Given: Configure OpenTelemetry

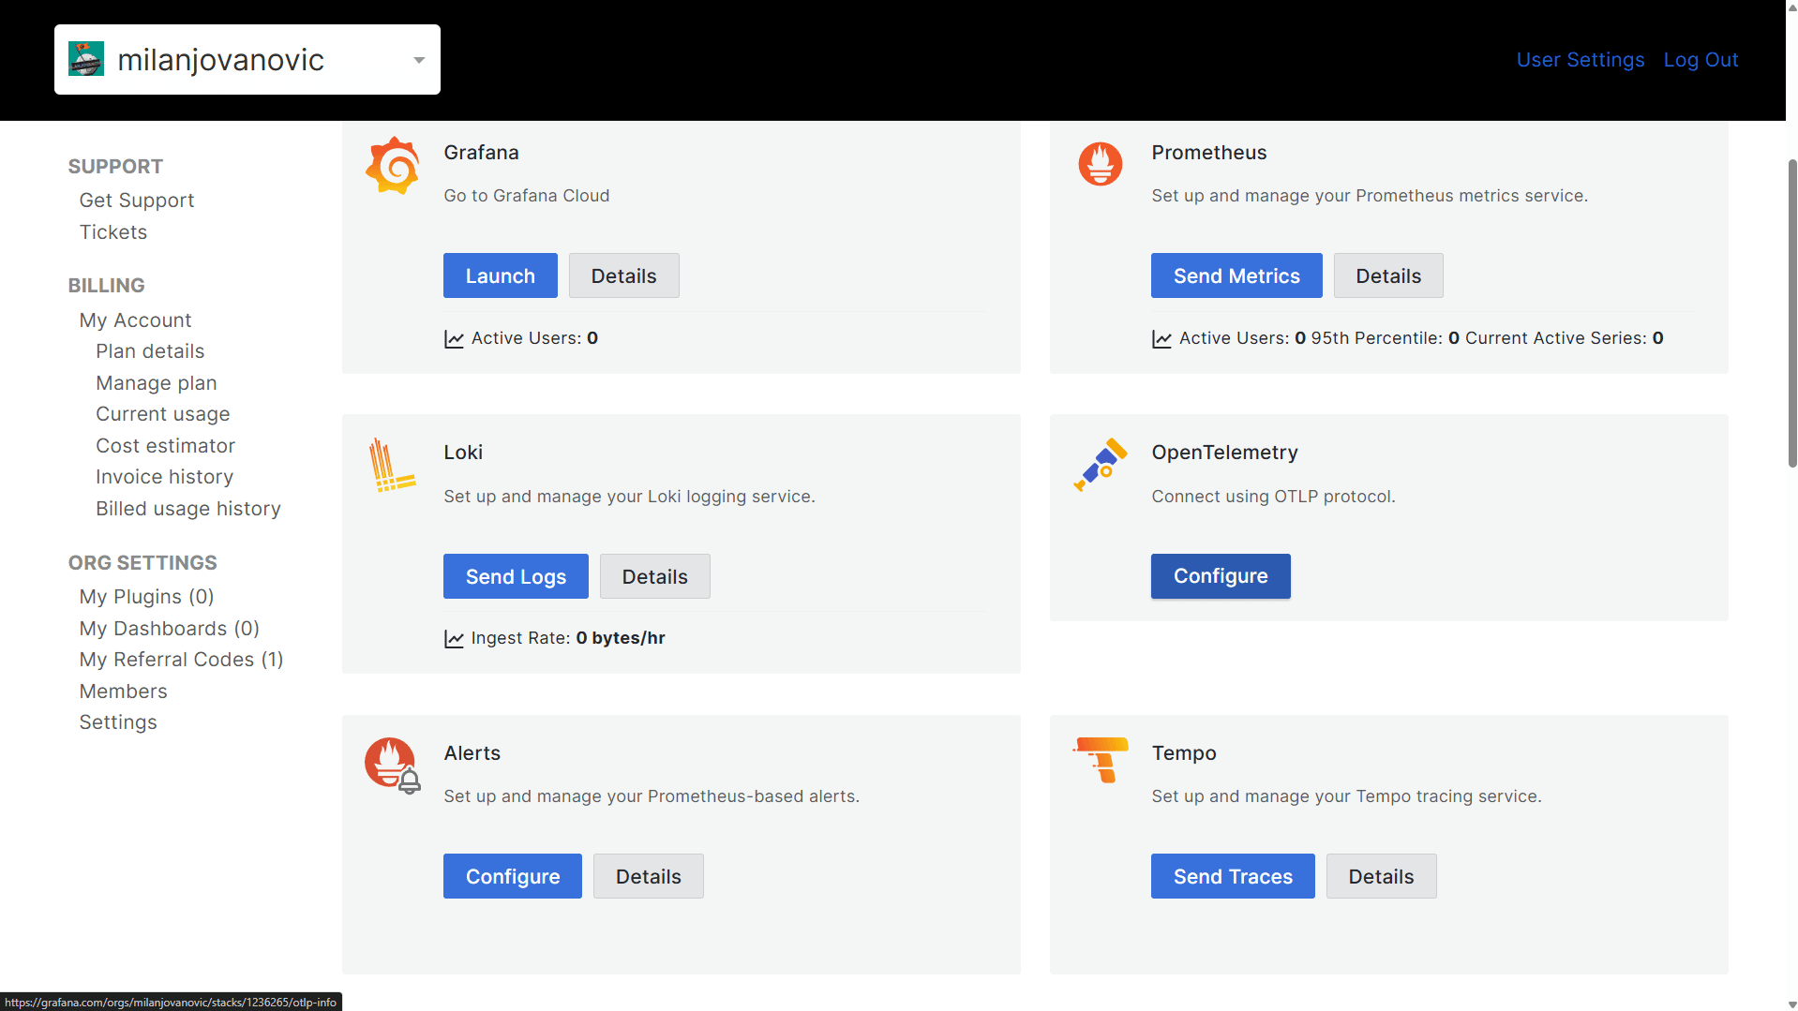Looking at the screenshot, I should (1220, 576).
